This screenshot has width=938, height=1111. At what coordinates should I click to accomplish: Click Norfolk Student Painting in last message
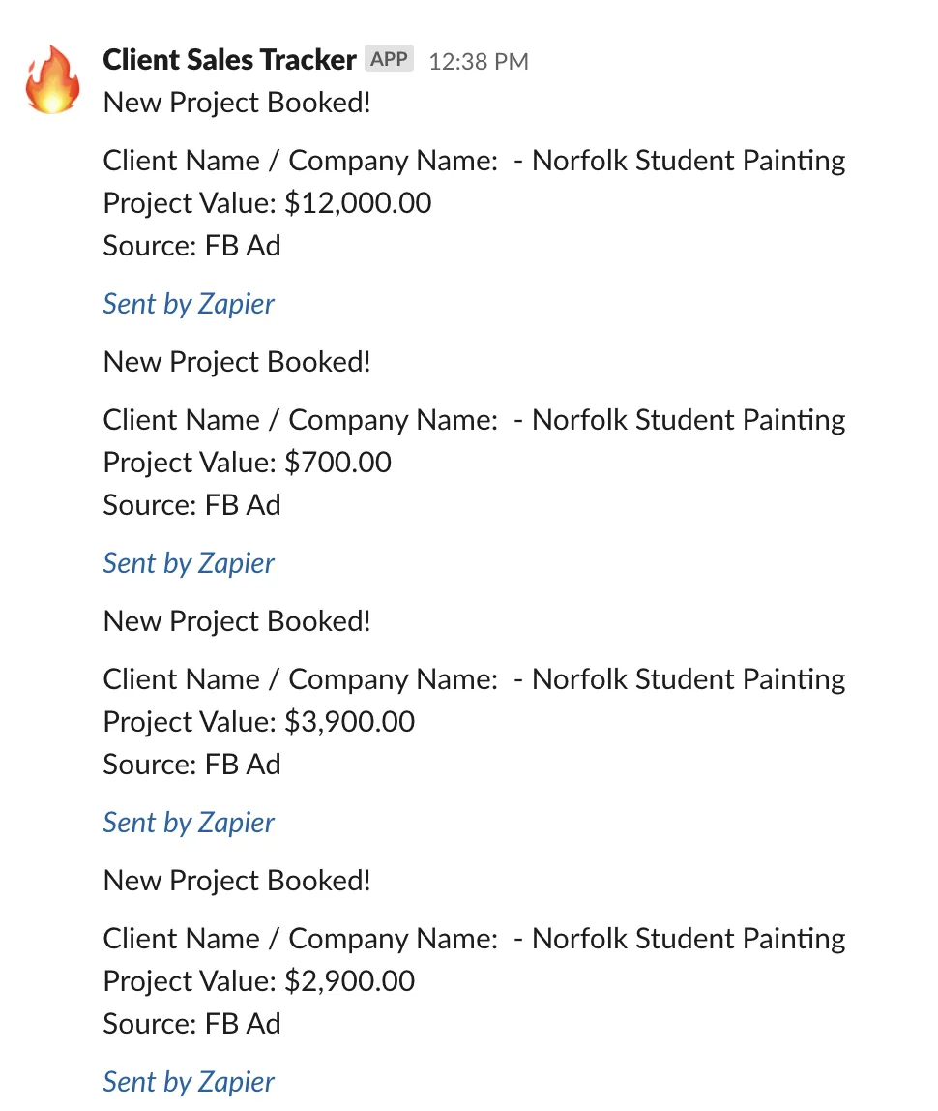pyautogui.click(x=689, y=939)
